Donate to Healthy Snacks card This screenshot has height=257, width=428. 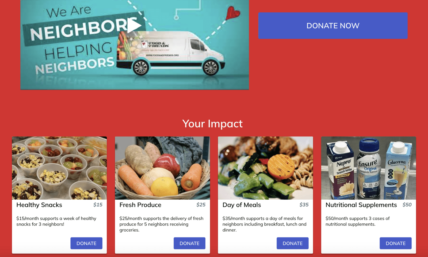(86, 243)
